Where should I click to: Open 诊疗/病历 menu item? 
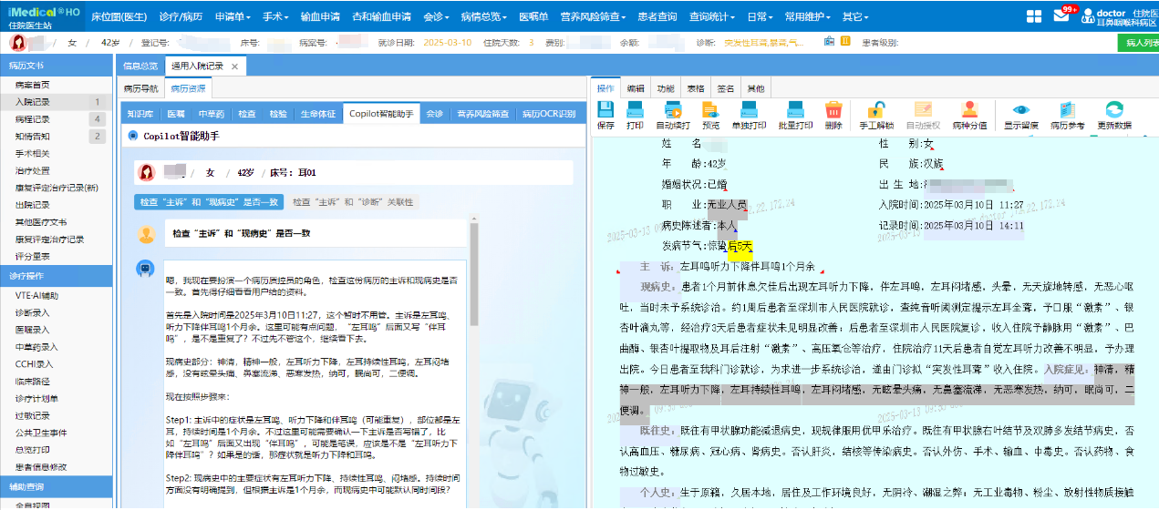(181, 16)
